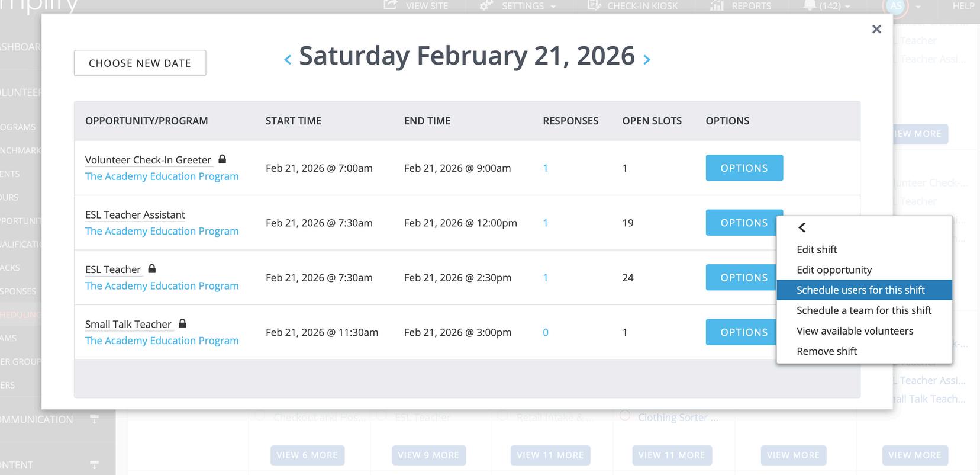Open Options for Volunteer Check-In Greeter shift
This screenshot has width=980, height=475.
click(x=744, y=168)
